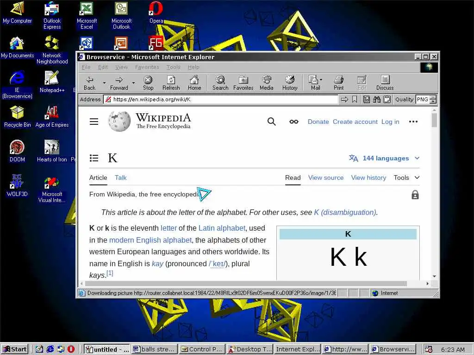Image resolution: width=474 pixels, height=355 pixels.
Task: Open the Forward history dropdown arrow
Action: (133, 83)
